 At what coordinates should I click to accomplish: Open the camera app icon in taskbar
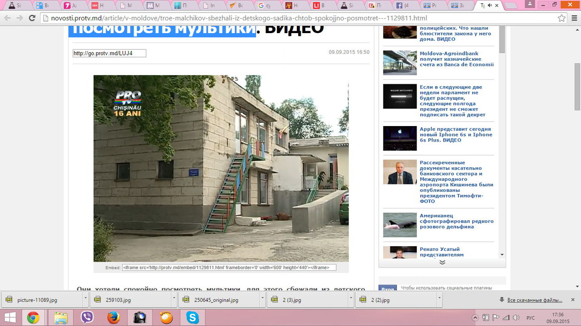pos(140,317)
